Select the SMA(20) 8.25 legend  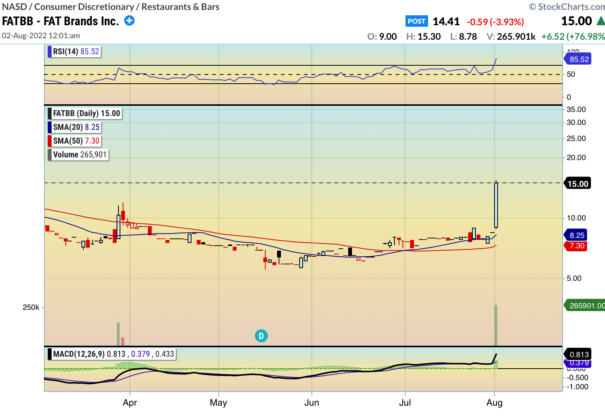click(x=75, y=127)
